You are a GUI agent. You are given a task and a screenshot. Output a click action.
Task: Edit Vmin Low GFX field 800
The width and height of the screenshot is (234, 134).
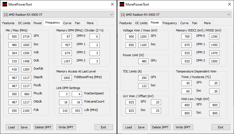(x=186, y=105)
